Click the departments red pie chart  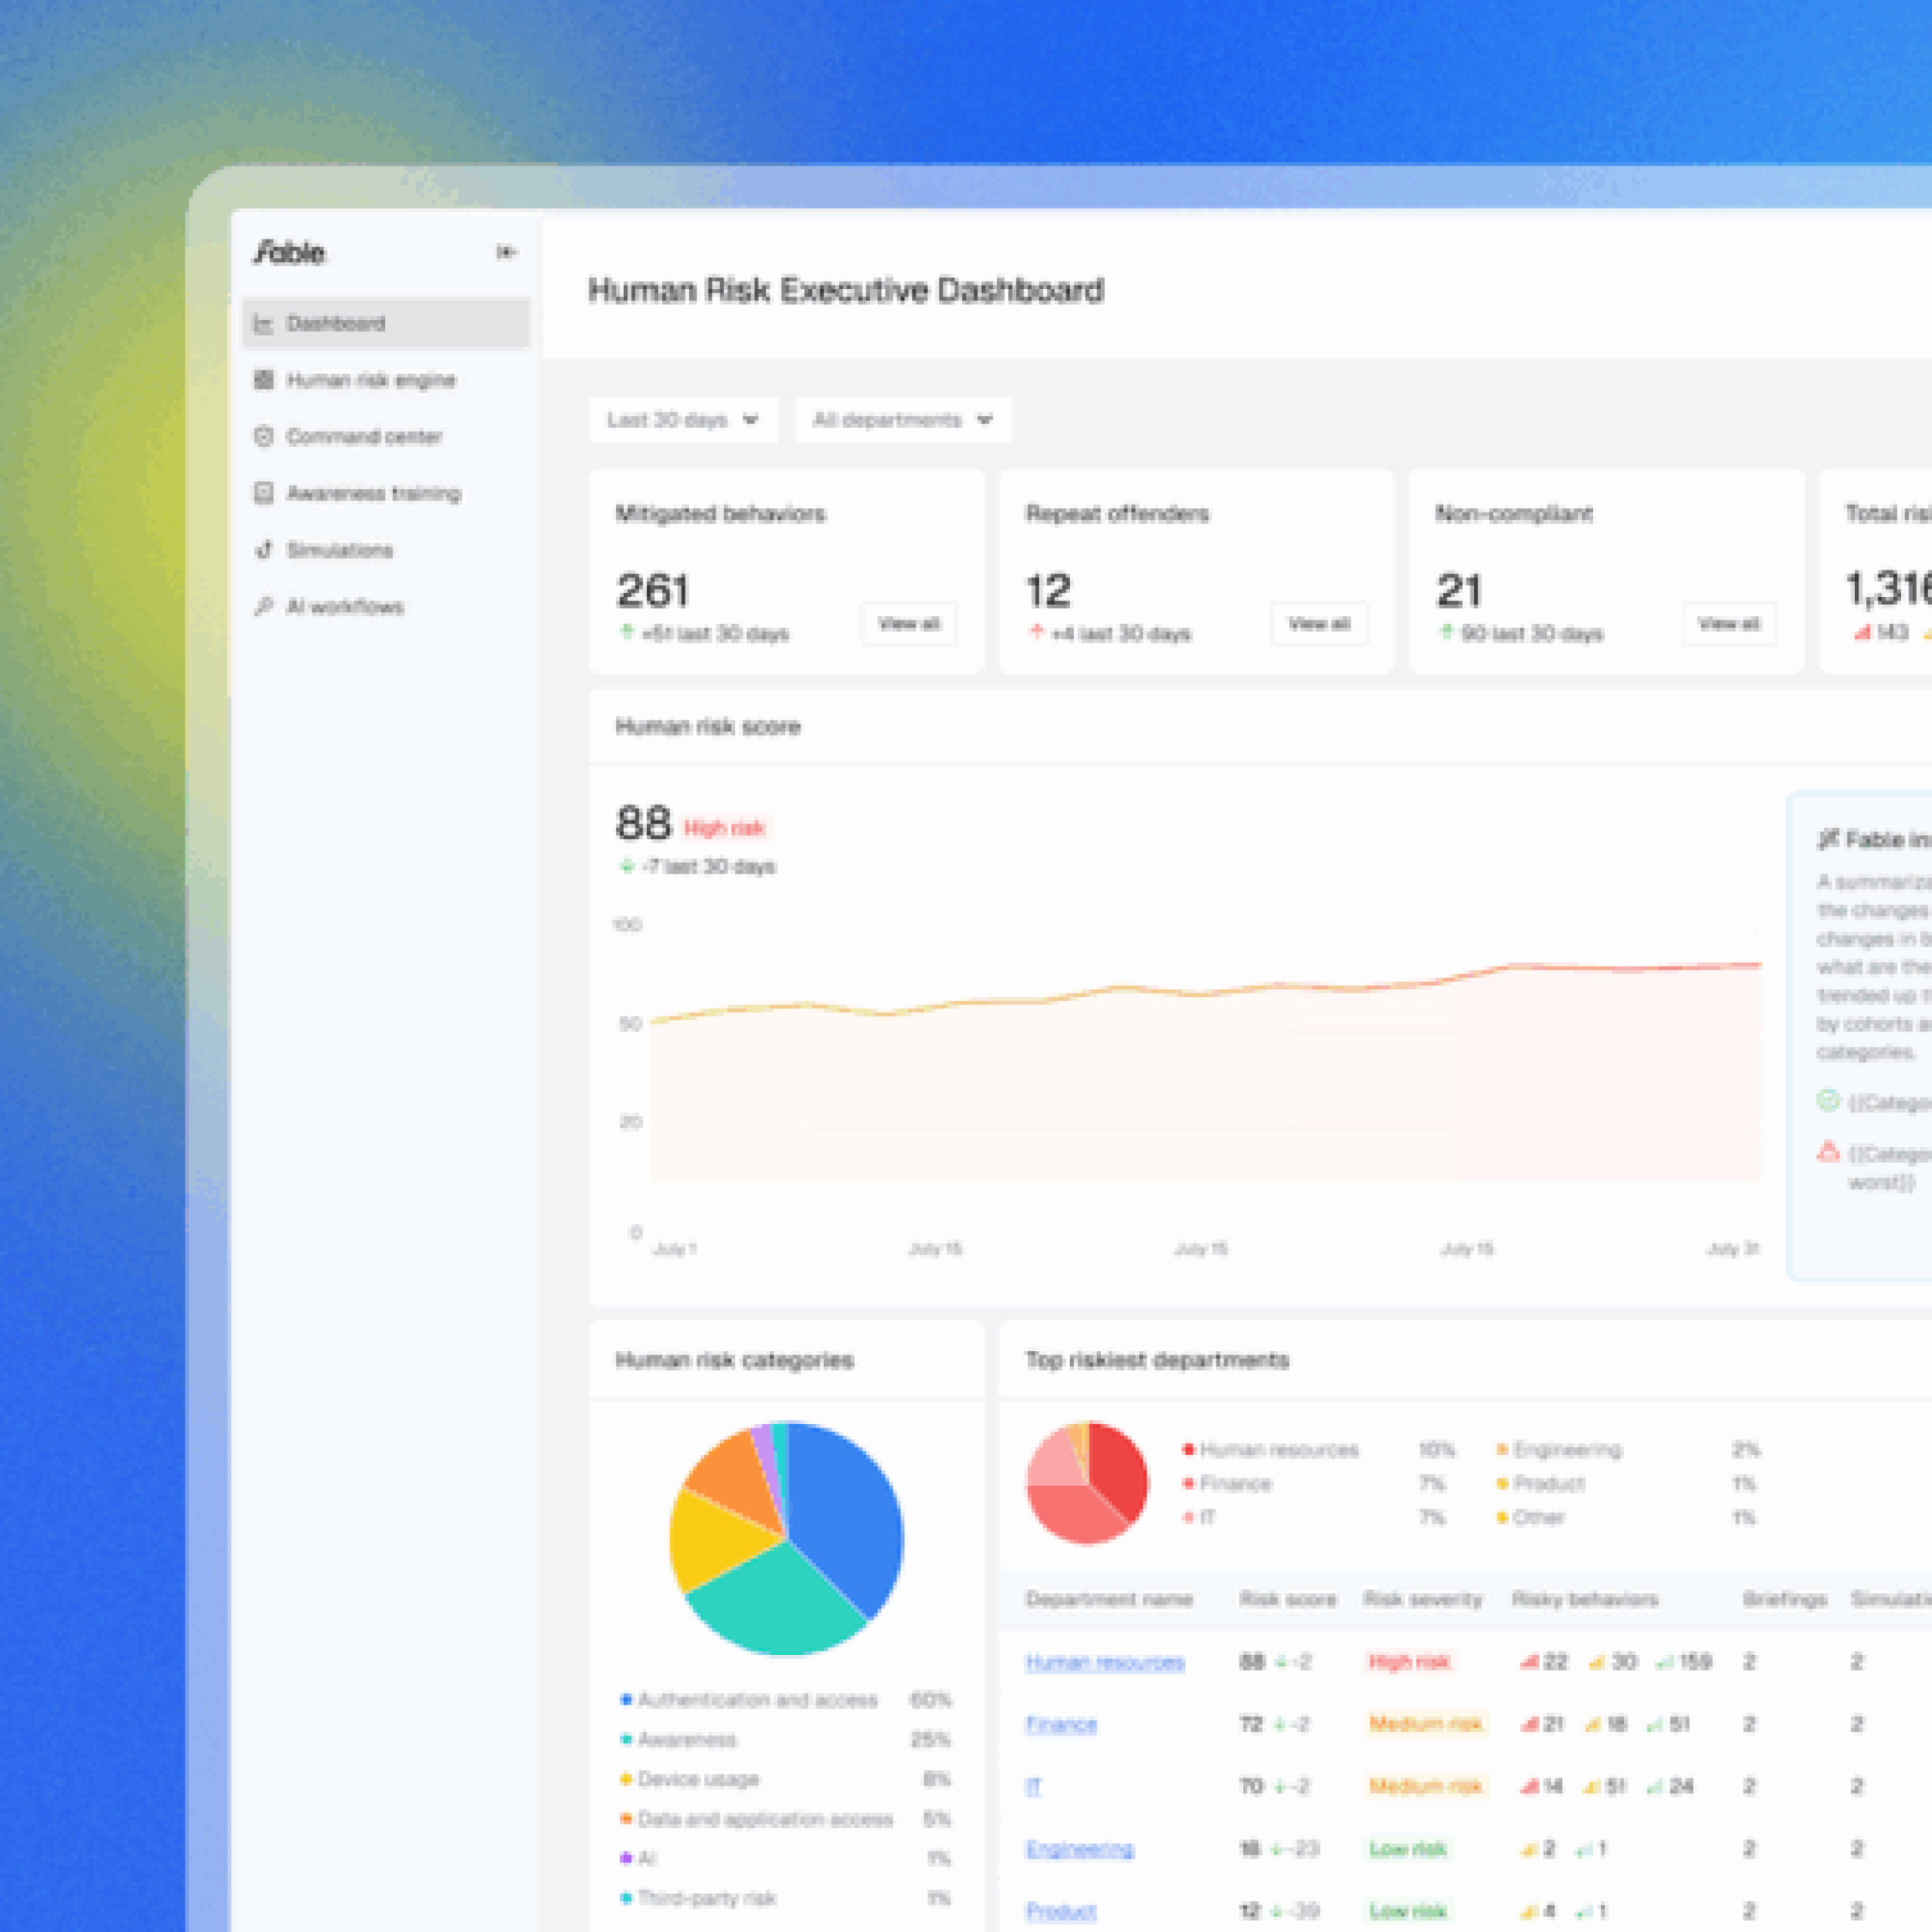pyautogui.click(x=1087, y=1483)
